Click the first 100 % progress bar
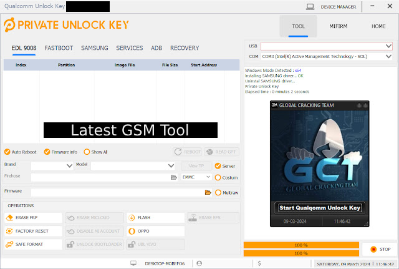This screenshot has height=269, width=399. (301, 245)
